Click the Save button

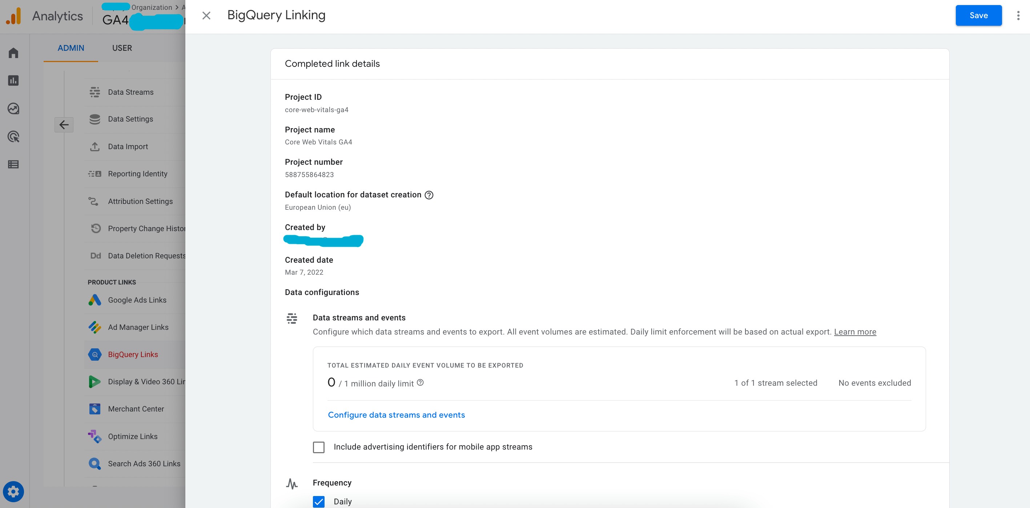click(x=978, y=15)
